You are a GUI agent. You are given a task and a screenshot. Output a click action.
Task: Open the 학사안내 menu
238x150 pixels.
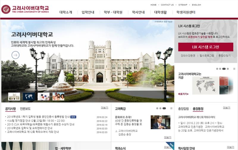point(138,12)
